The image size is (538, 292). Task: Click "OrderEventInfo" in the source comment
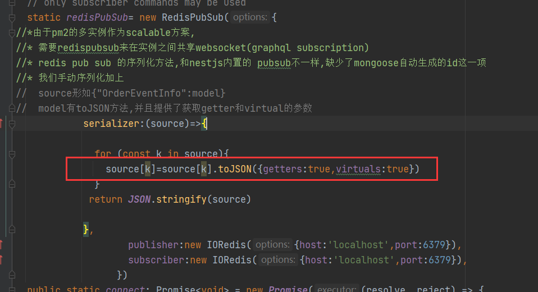pos(142,93)
